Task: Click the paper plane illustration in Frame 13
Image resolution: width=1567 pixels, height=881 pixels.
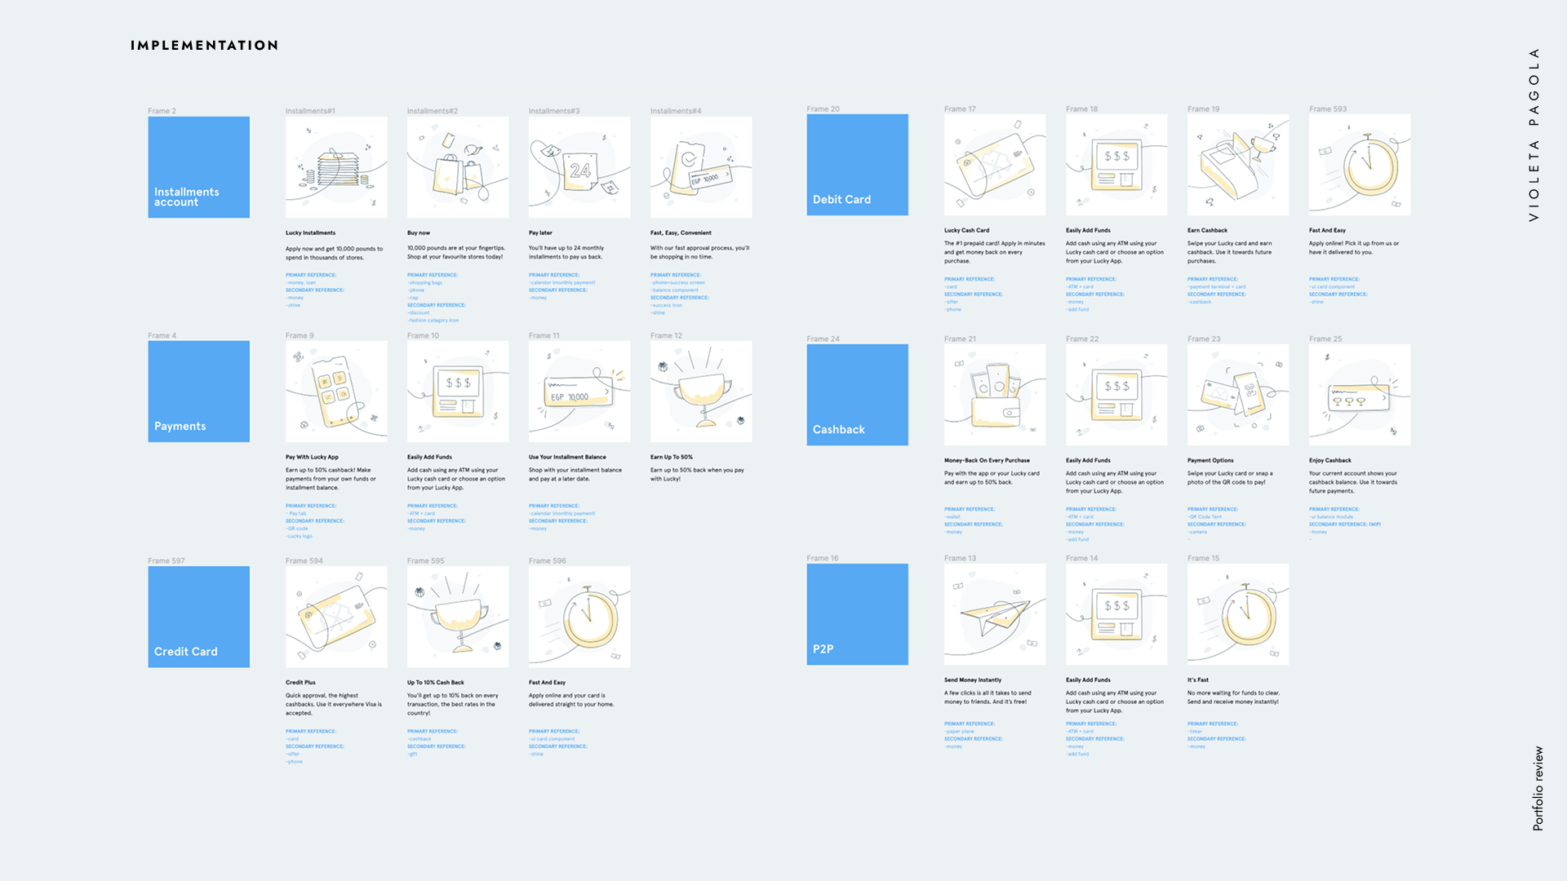Action: pyautogui.click(x=994, y=613)
